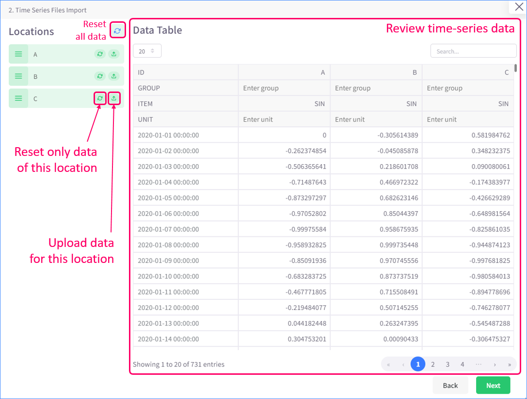
Task: Close the Time Series Files Import dialog
Action: tap(519, 7)
